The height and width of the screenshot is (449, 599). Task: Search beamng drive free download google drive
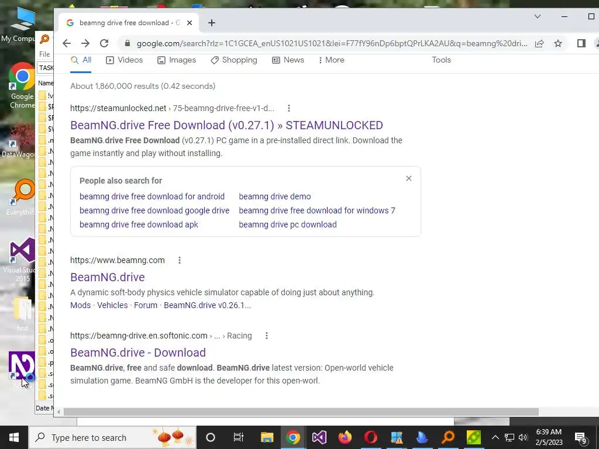point(154,210)
